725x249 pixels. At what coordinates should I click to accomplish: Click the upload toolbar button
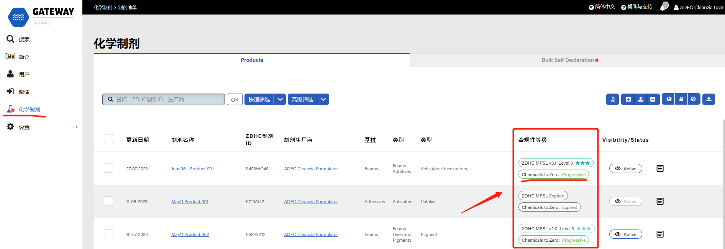tap(640, 99)
